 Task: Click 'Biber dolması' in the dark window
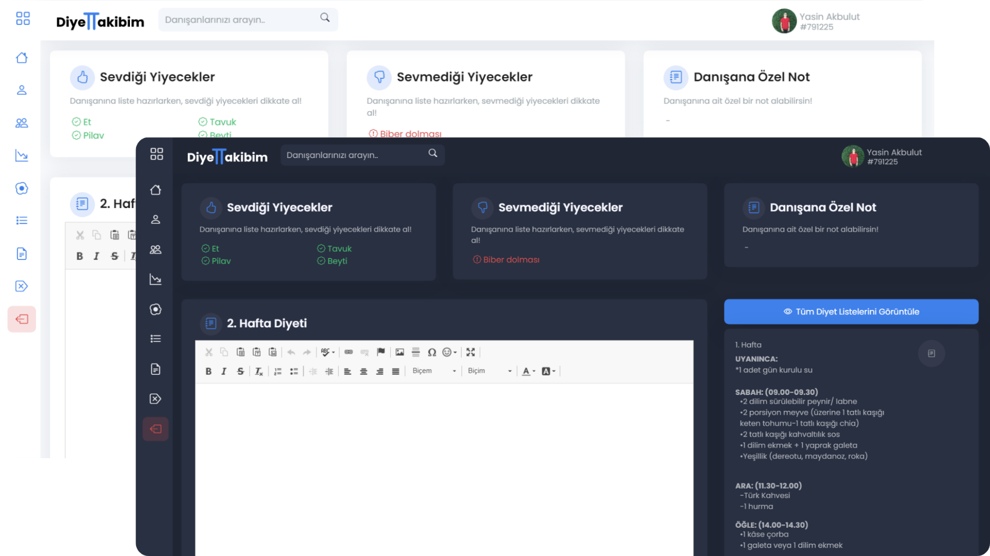click(x=511, y=260)
